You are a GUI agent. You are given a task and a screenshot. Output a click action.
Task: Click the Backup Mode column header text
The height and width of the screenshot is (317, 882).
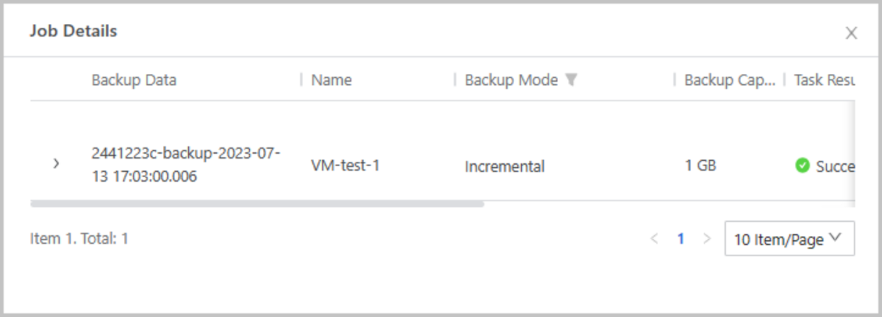point(511,80)
